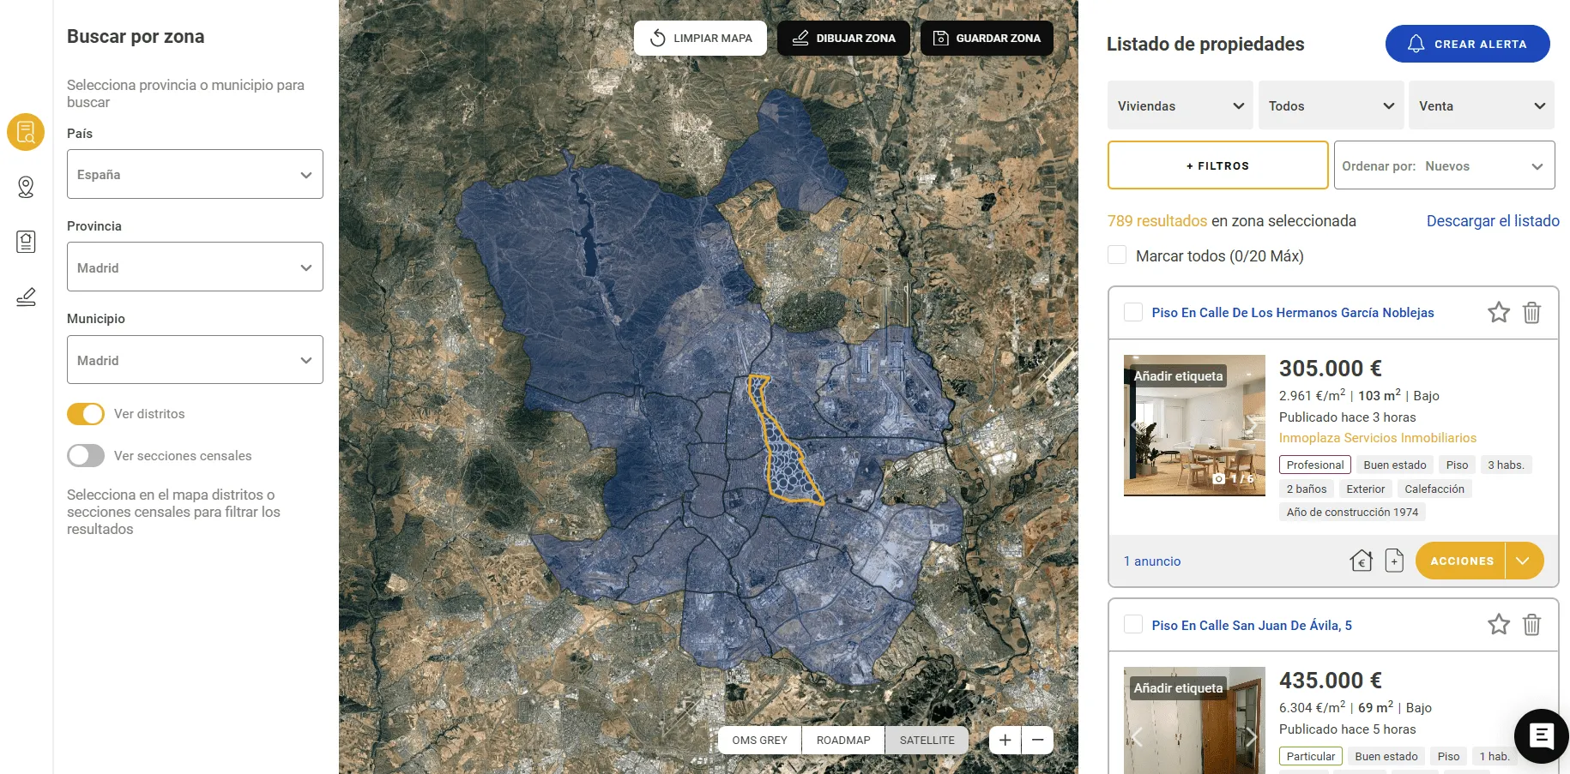Show next photo of San Juan listing
Screen dimensions: 1570x774
pos(1251,736)
